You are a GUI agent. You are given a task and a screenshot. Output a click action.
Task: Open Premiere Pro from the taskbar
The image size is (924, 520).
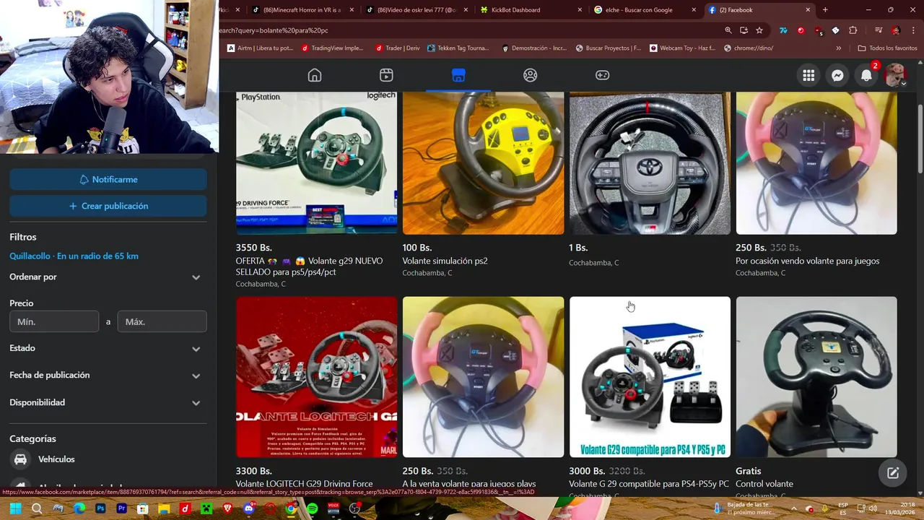point(121,508)
